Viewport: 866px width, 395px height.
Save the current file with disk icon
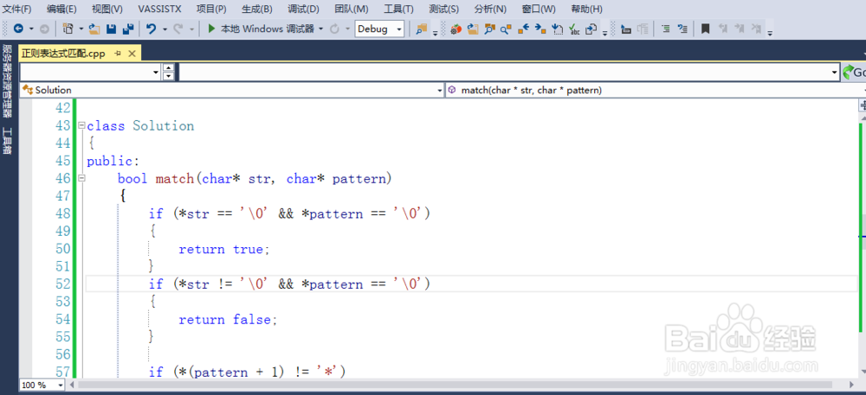(111, 29)
